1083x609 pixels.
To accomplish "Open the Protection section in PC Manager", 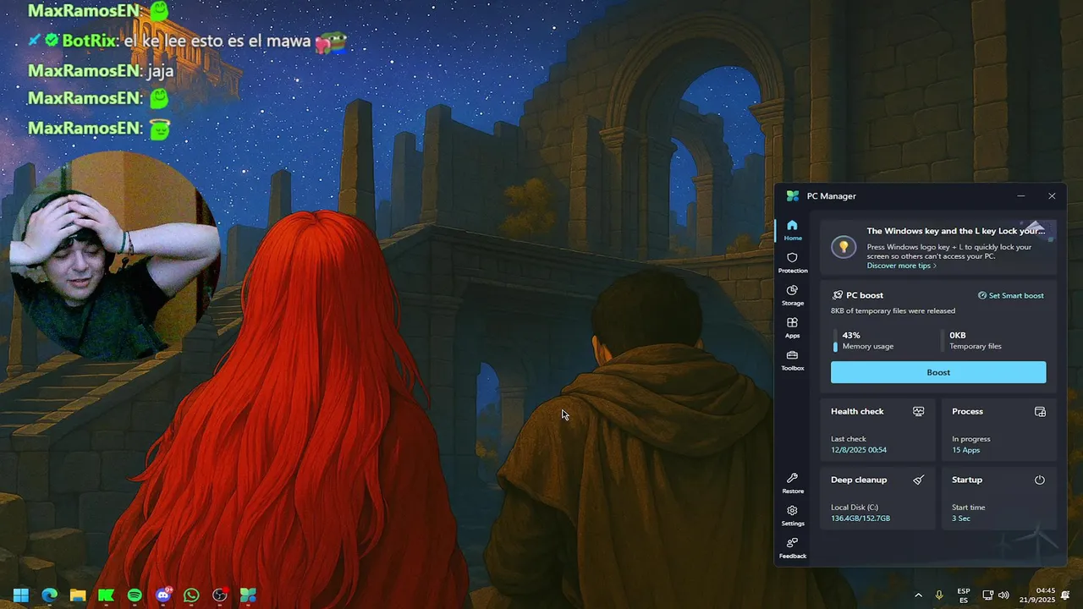I will (792, 262).
